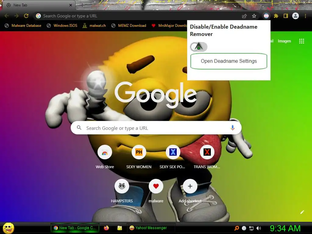Open Malware Database bookmark
This screenshot has height=234, width=312.
click(23, 26)
